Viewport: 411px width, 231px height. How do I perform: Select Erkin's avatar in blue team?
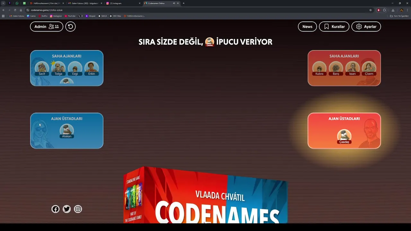[x=92, y=68]
